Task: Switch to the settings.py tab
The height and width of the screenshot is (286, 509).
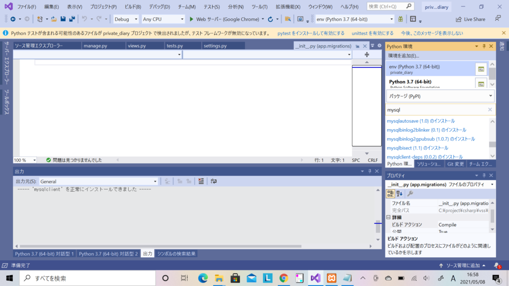Action: click(x=215, y=46)
